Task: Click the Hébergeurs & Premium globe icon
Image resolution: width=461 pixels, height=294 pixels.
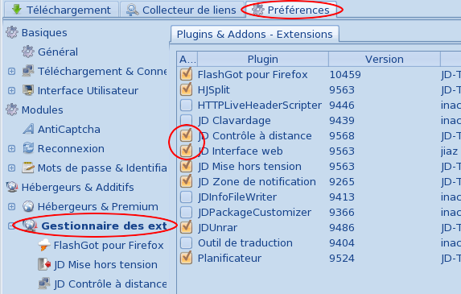Action: coord(28,206)
